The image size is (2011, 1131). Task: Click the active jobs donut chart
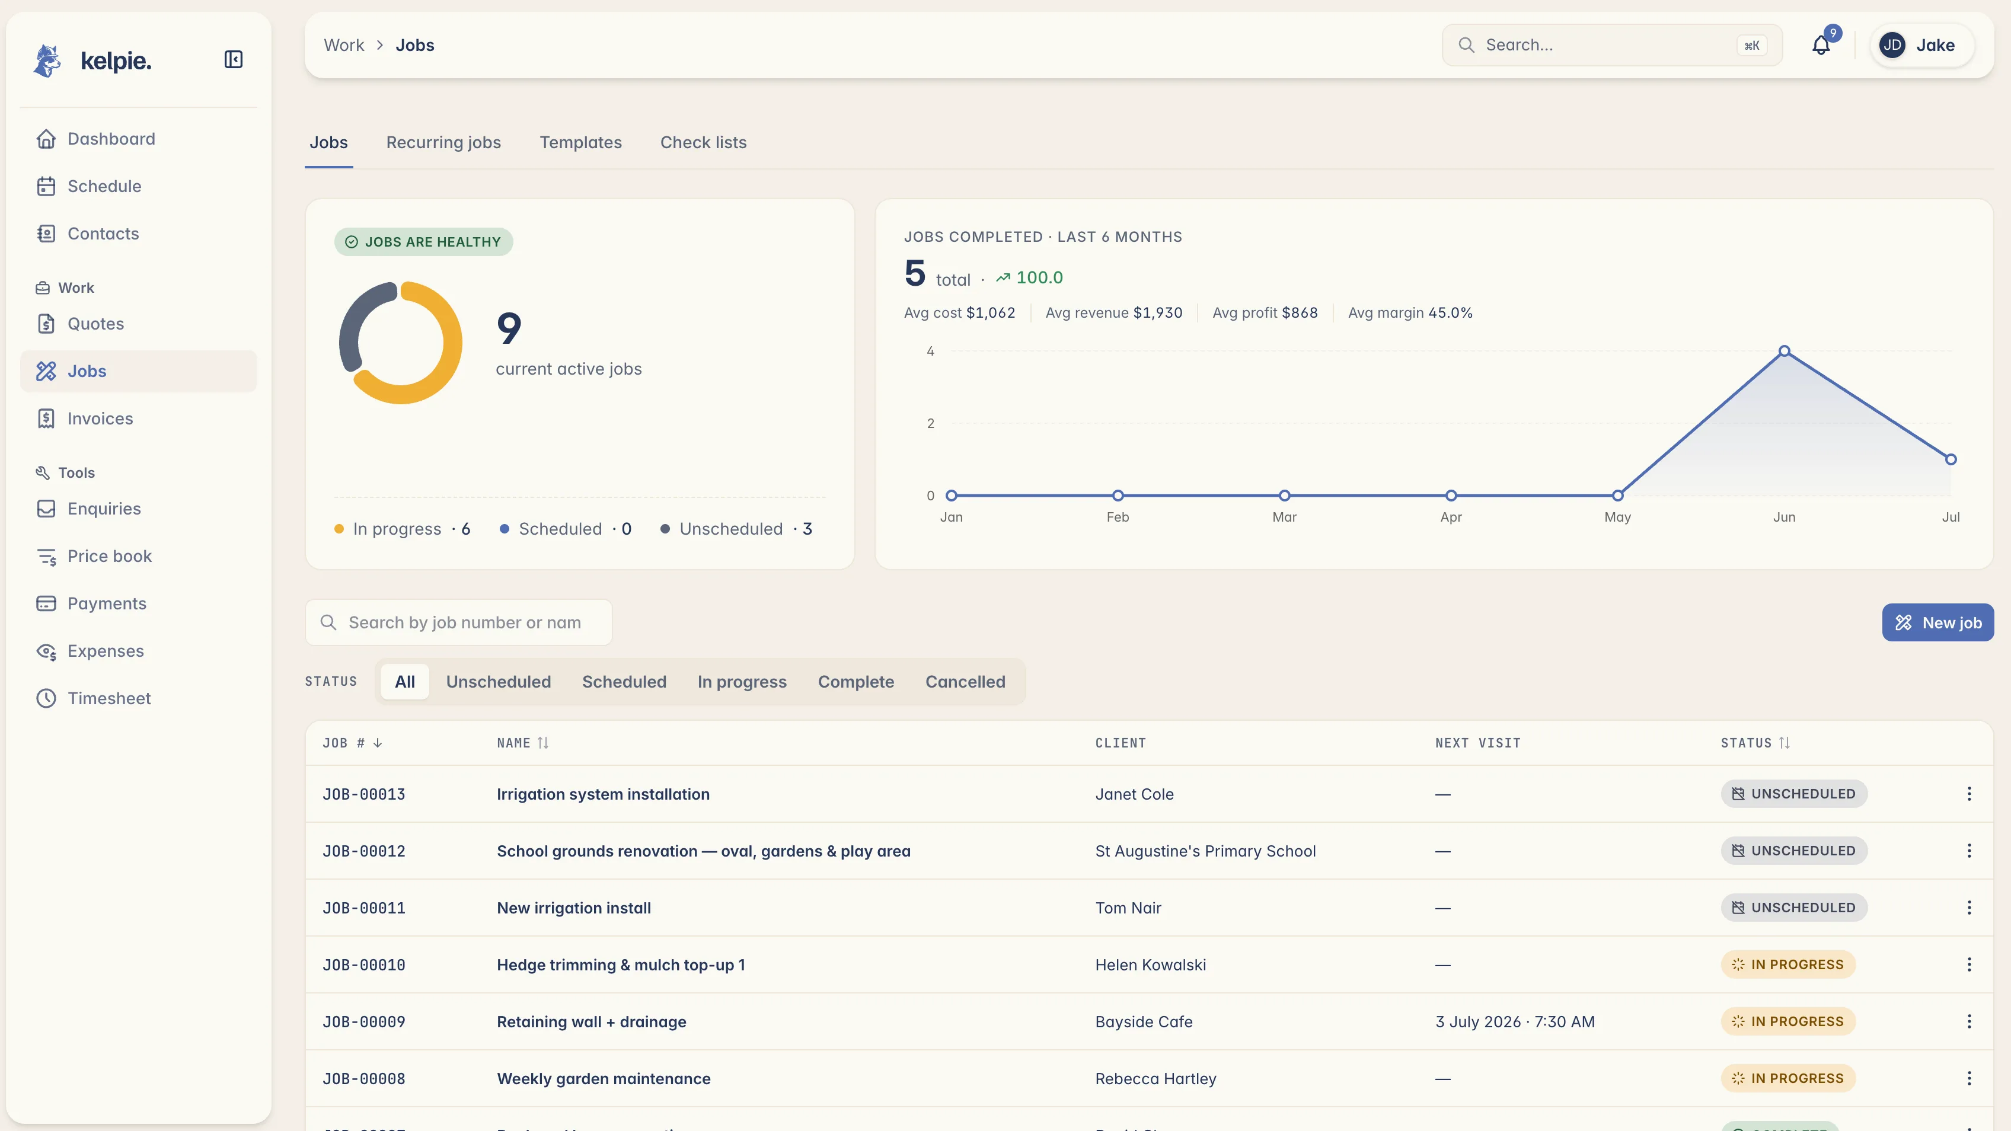tap(401, 343)
